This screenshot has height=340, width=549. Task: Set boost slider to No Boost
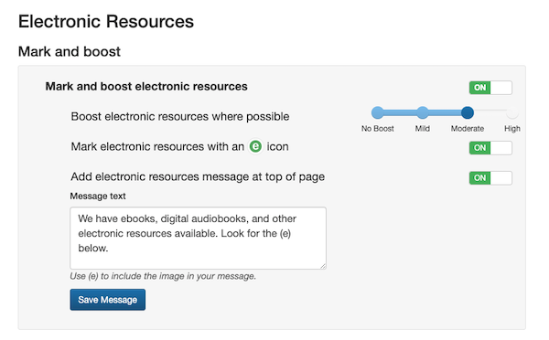click(x=377, y=112)
